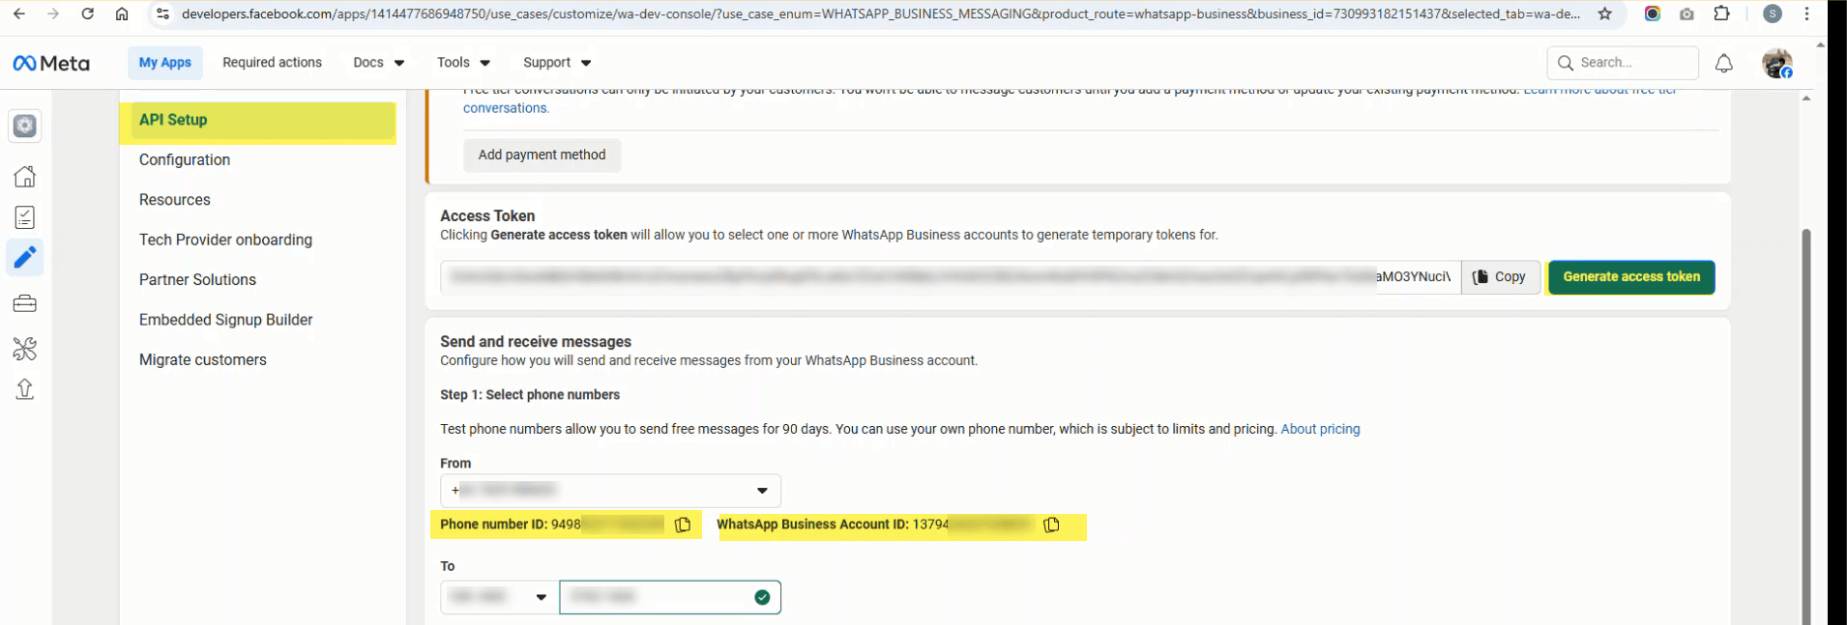The width and height of the screenshot is (1847, 625).
Task: Open My Apps tab
Action: pos(165,63)
